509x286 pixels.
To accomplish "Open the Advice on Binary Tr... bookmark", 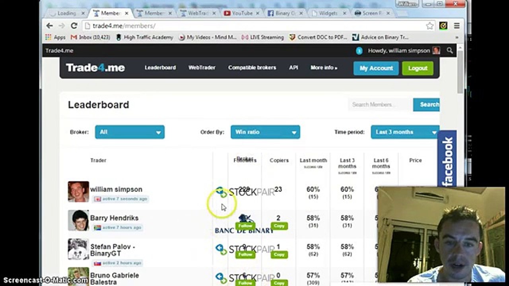I will (381, 37).
